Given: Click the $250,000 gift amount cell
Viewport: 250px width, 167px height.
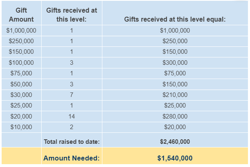Looking at the screenshot, I should [21, 41].
